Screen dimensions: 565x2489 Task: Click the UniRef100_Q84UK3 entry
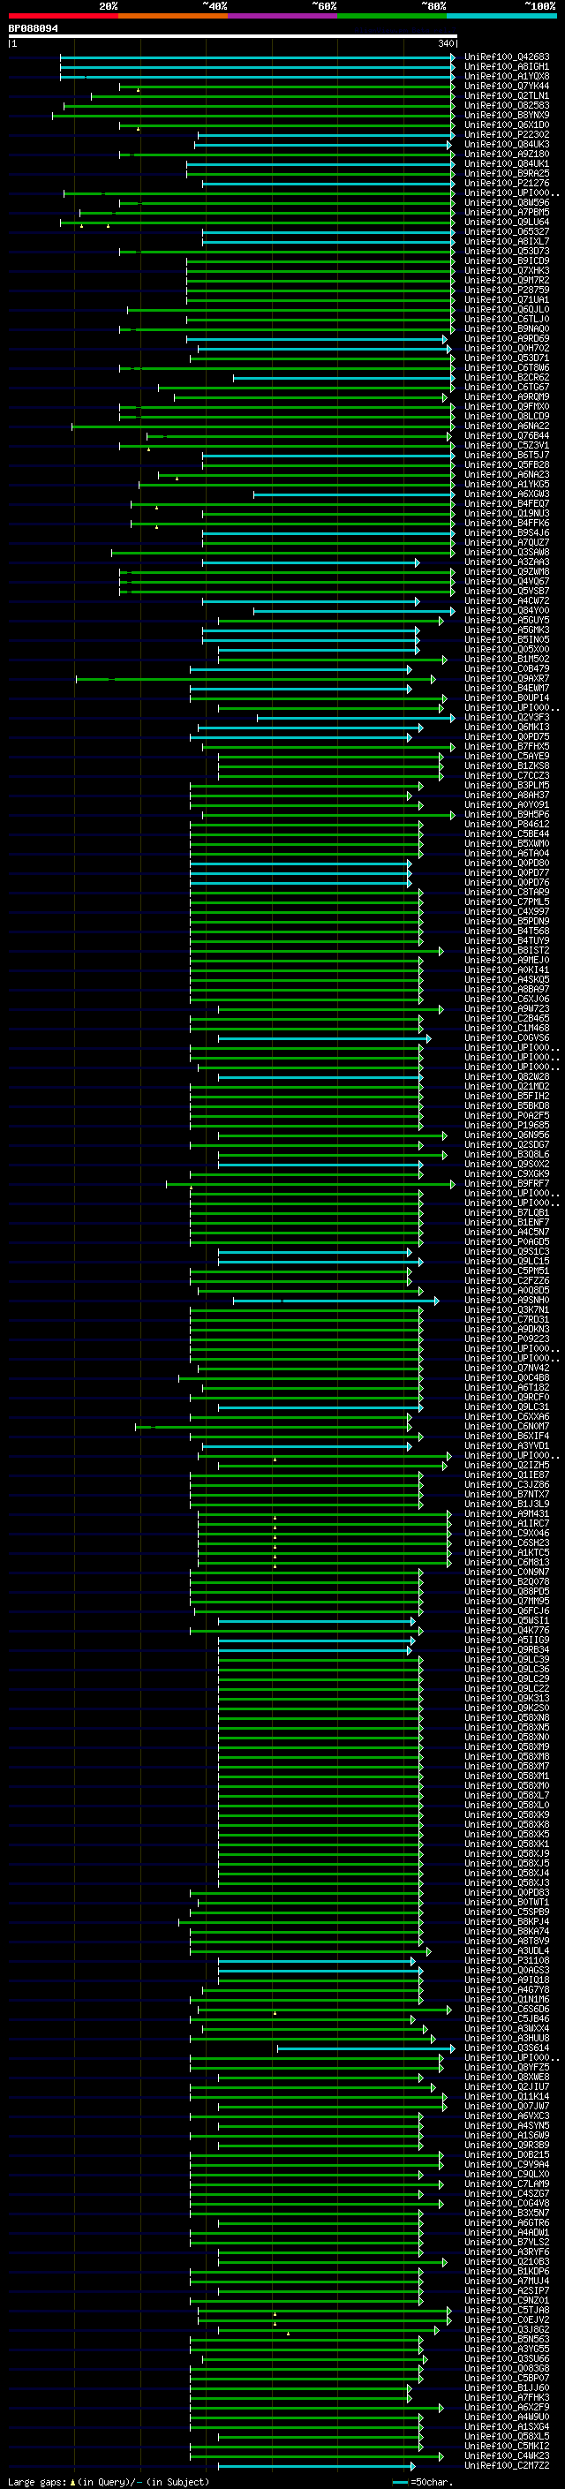coord(506,144)
